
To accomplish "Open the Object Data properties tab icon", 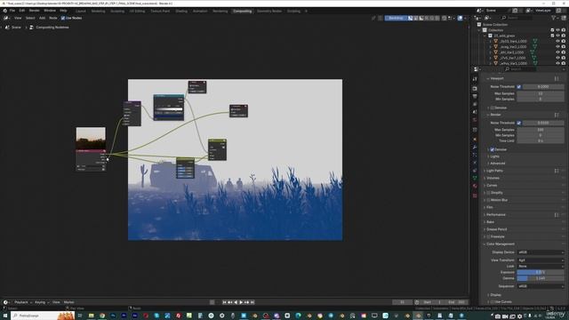I will pyautogui.click(x=475, y=178).
